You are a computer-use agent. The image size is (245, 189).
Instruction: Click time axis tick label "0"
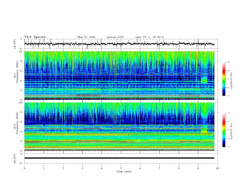coord(24,168)
